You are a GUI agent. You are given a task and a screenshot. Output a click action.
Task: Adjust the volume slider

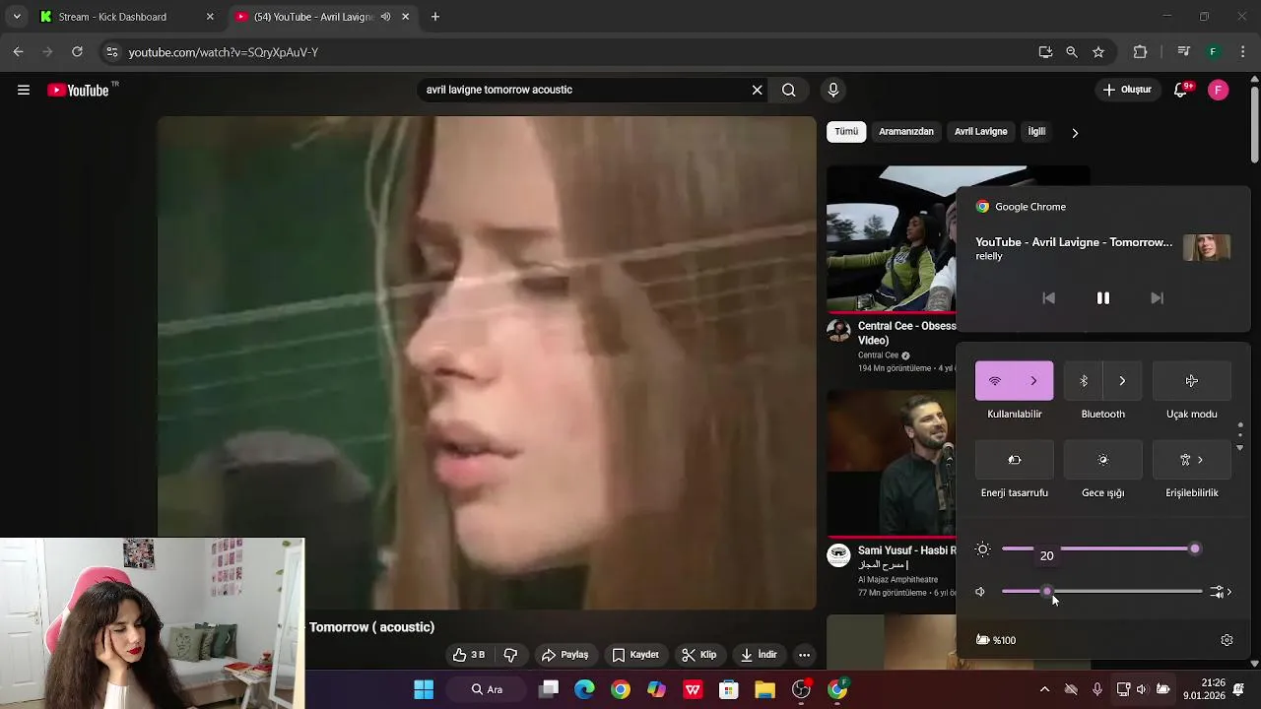point(1101,592)
